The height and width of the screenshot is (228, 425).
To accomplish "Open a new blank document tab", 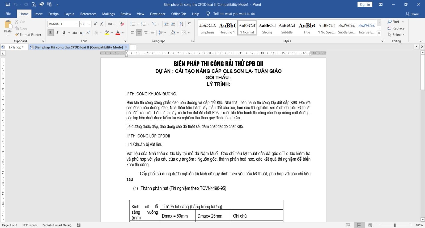I will (133, 47).
